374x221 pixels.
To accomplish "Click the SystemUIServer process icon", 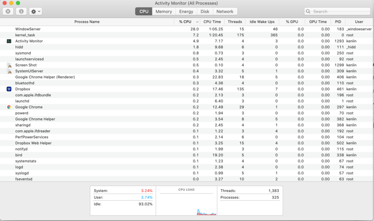I will pos(9,71).
